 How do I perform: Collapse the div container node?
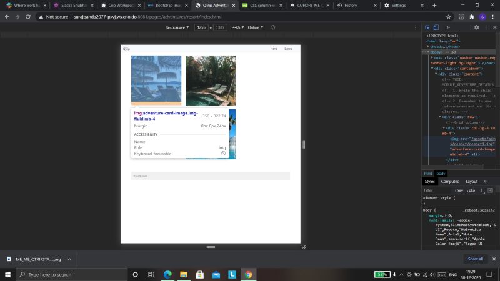[432, 69]
